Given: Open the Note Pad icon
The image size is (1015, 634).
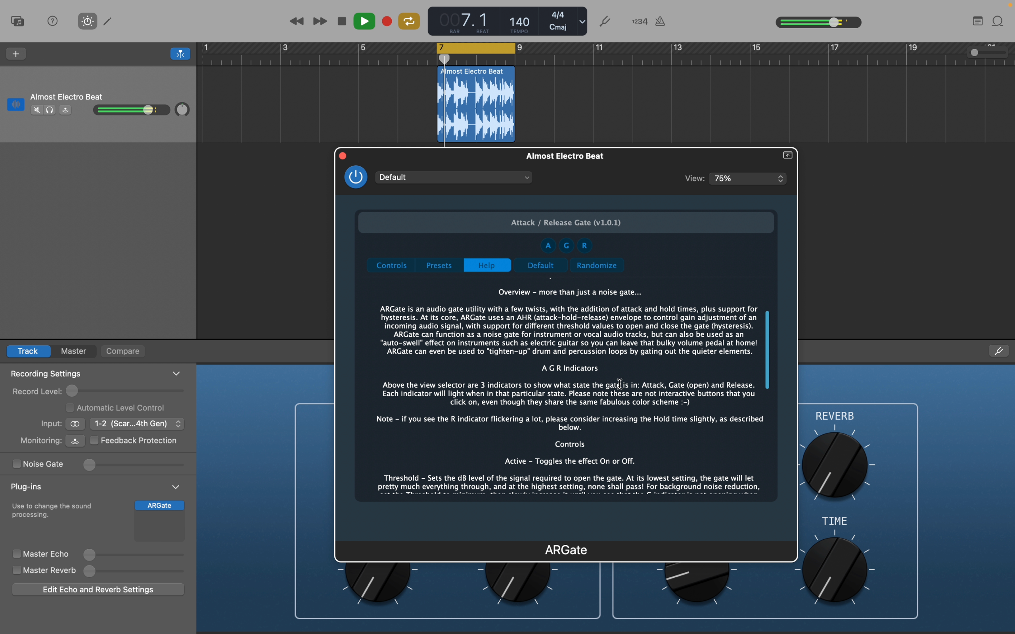Looking at the screenshot, I should pos(978,21).
